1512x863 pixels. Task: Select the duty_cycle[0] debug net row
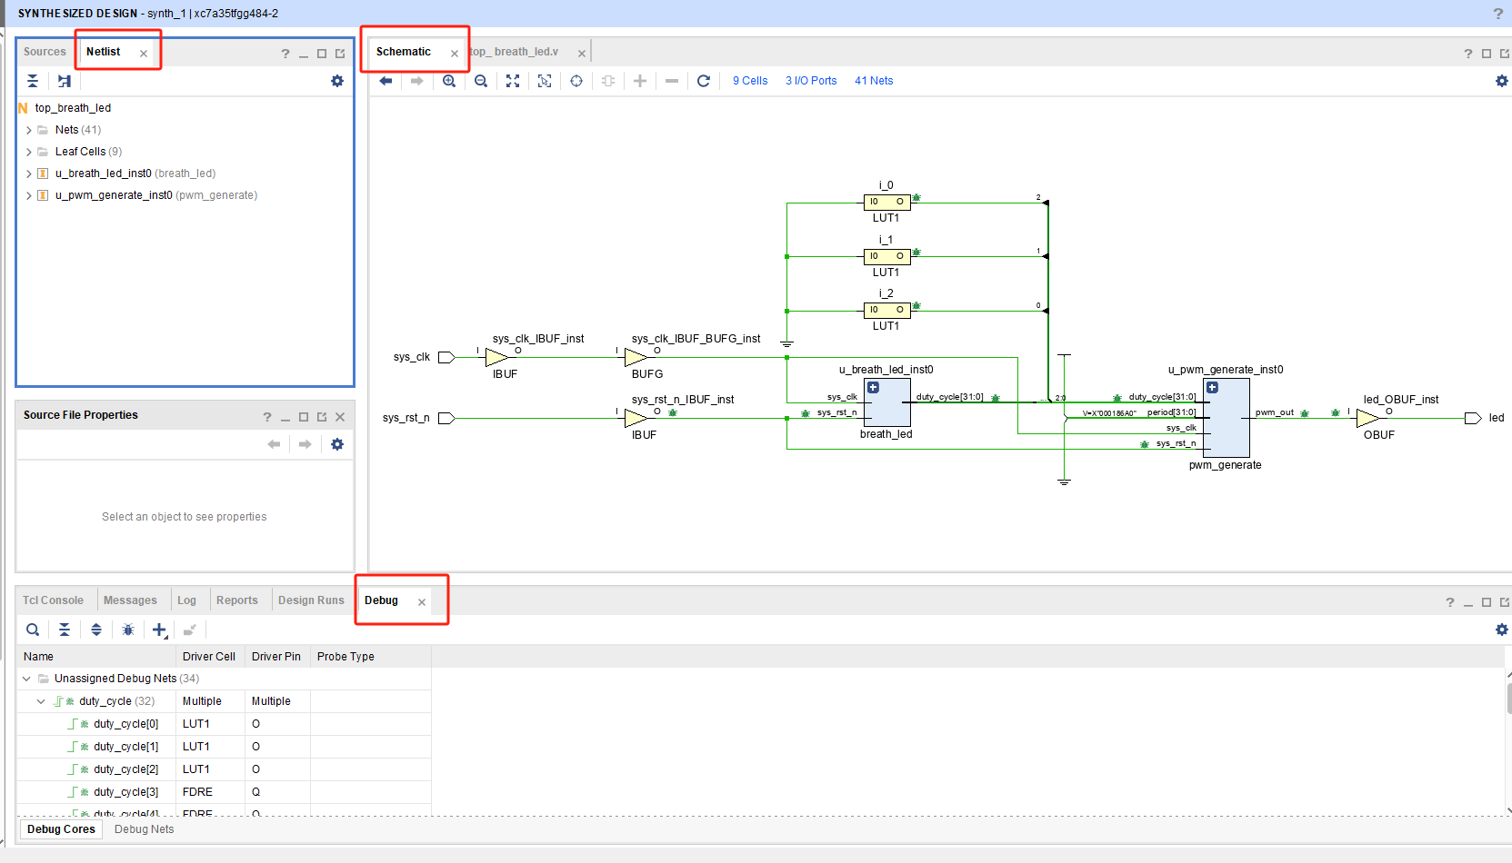coord(224,724)
